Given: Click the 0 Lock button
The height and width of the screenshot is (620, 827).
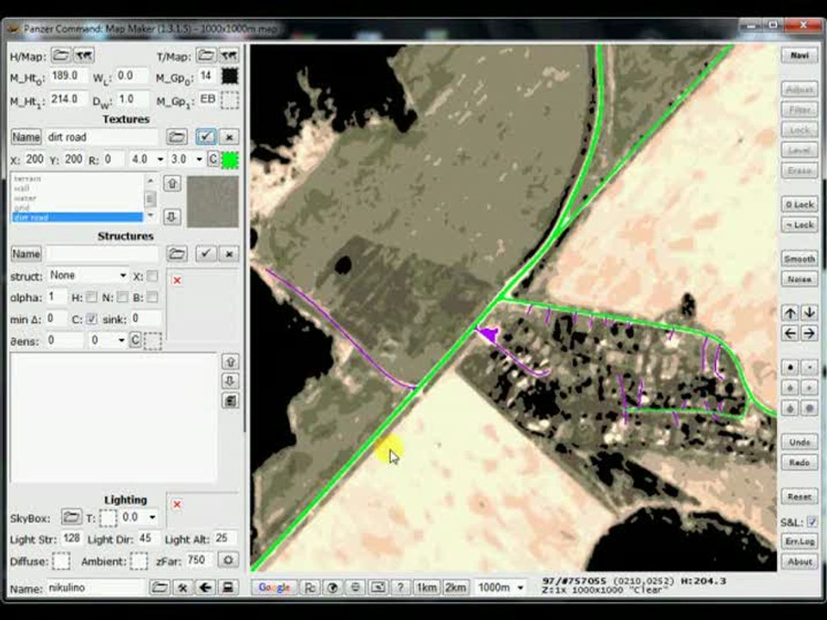Looking at the screenshot, I should tap(799, 205).
